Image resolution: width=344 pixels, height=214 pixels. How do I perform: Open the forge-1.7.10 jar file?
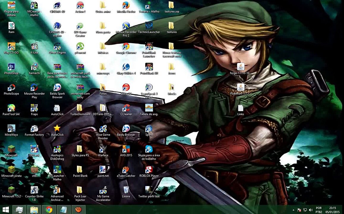[241, 67]
